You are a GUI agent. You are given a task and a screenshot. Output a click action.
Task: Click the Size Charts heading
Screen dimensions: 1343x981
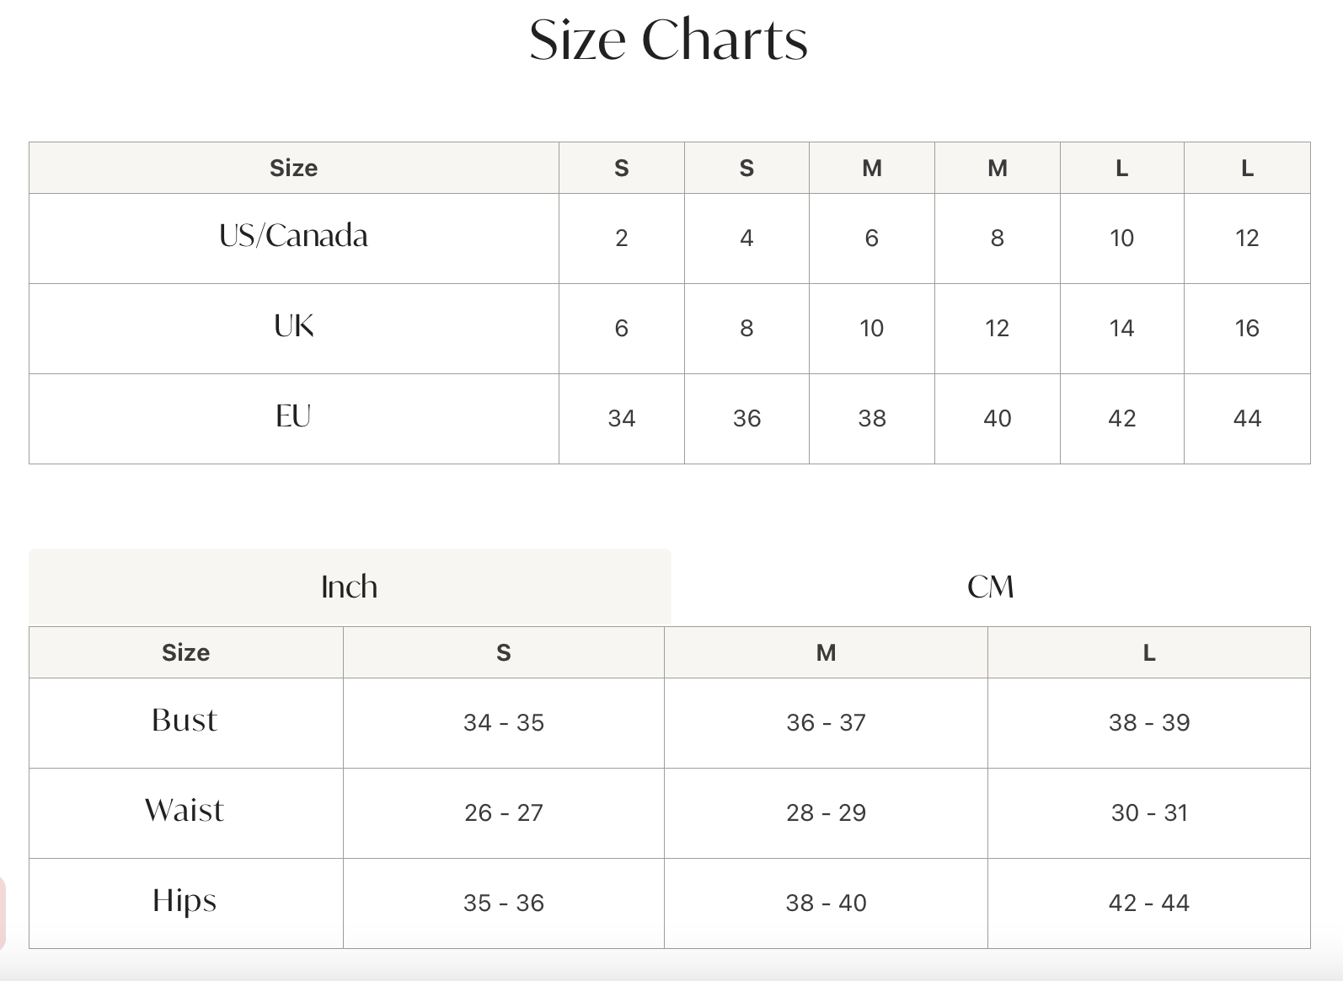pos(668,40)
